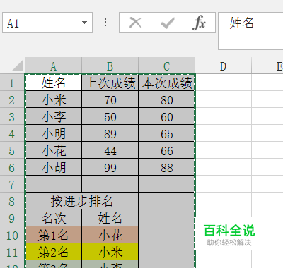Click cell 小花 in row 5
The height and width of the screenshot is (268, 283).
pos(54,150)
